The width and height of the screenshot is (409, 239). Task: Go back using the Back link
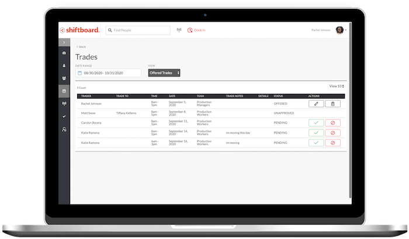pos(81,47)
